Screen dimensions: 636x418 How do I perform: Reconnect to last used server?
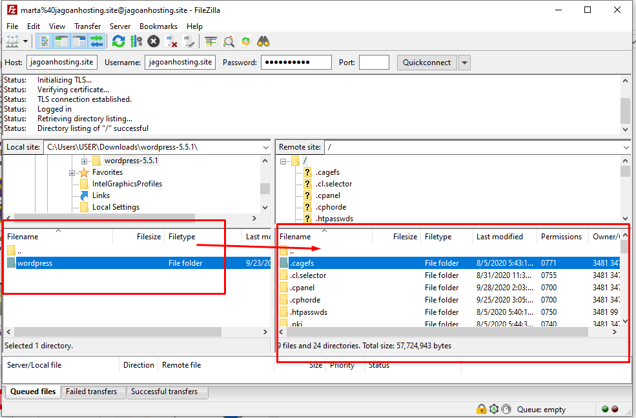[x=189, y=41]
